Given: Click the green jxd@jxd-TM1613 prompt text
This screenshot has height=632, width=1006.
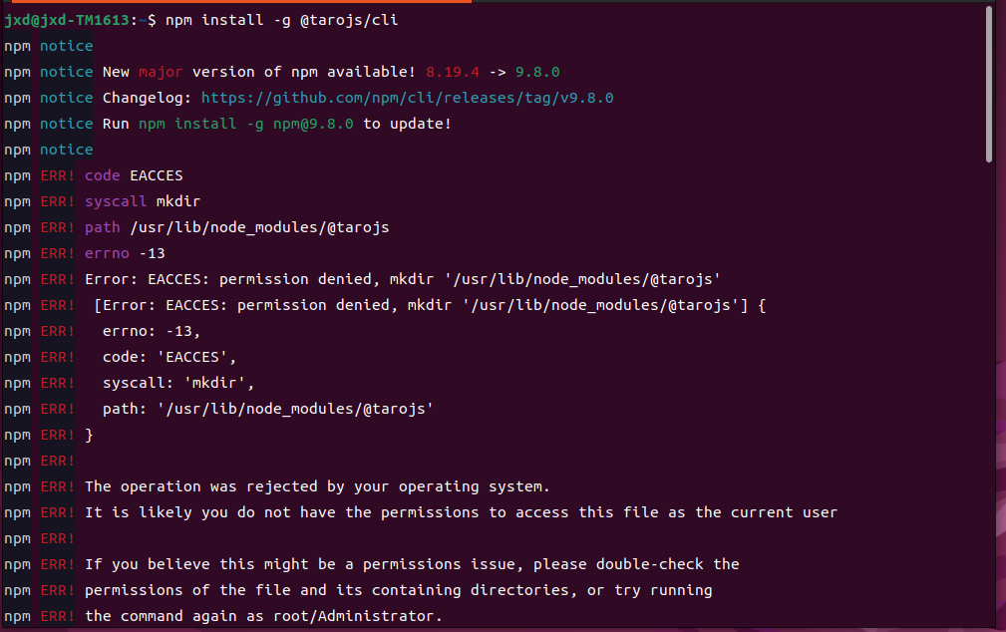Looking at the screenshot, I should coord(67,21).
